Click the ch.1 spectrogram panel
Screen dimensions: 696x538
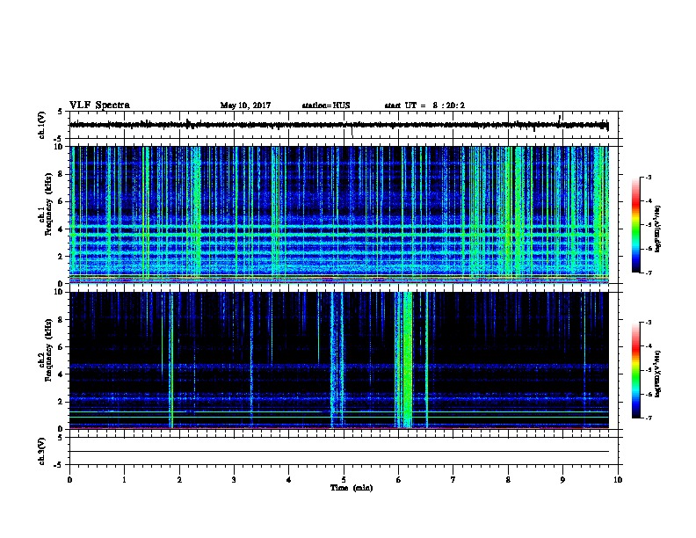[x=339, y=214]
